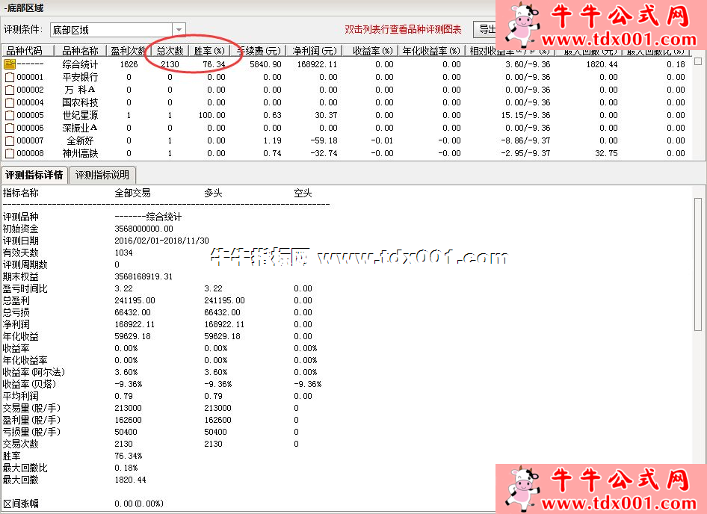
Task: Select the icon for stock 000004
Action: 10,102
